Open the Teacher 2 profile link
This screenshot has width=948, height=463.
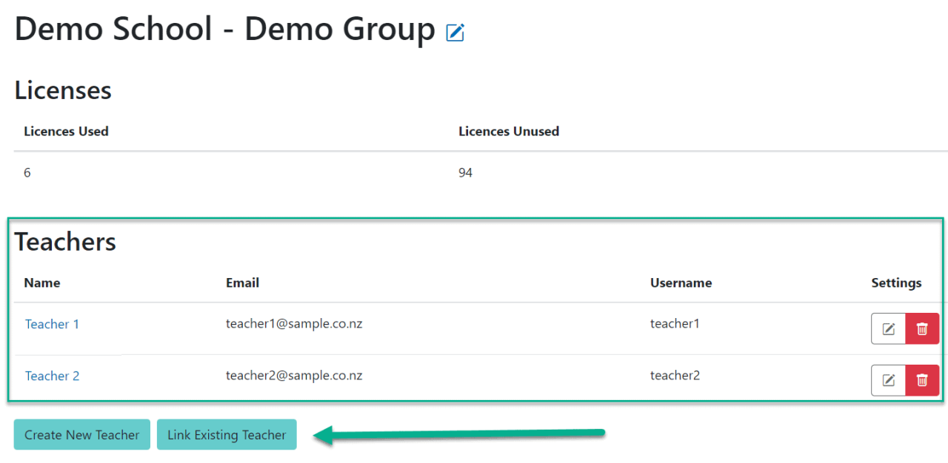[52, 376]
